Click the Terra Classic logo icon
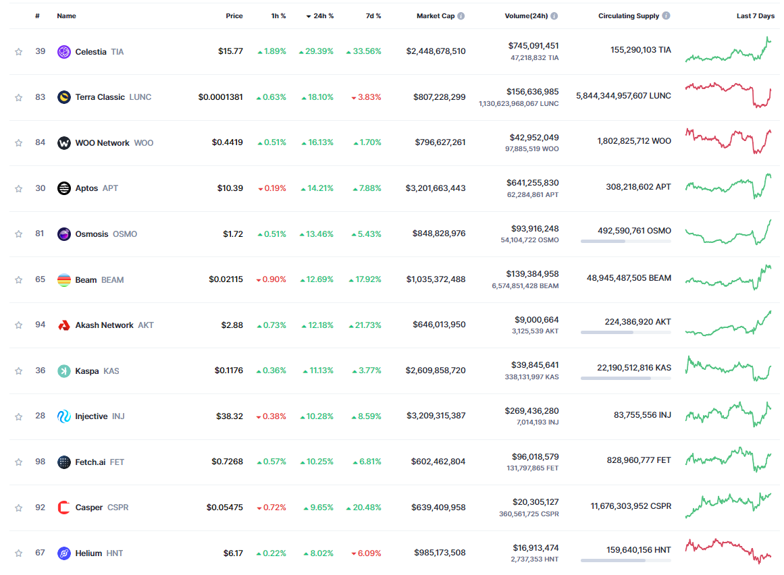This screenshot has height=575, width=784. pyautogui.click(x=63, y=97)
